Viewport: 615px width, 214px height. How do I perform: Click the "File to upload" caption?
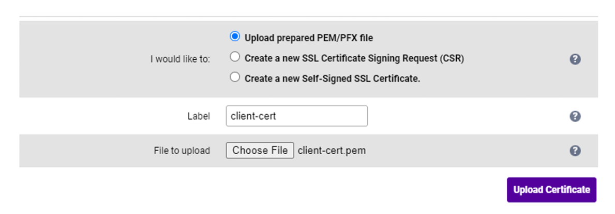(182, 151)
